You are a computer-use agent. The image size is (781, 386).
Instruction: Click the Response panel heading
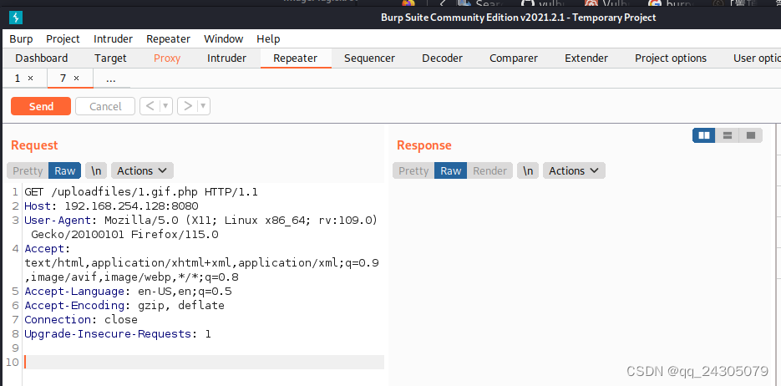pyautogui.click(x=423, y=145)
